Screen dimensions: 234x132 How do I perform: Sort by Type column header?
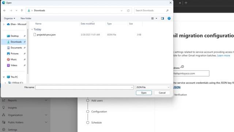(x=109, y=23)
